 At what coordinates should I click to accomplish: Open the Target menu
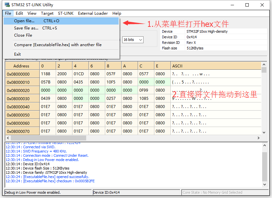click(x=47, y=13)
